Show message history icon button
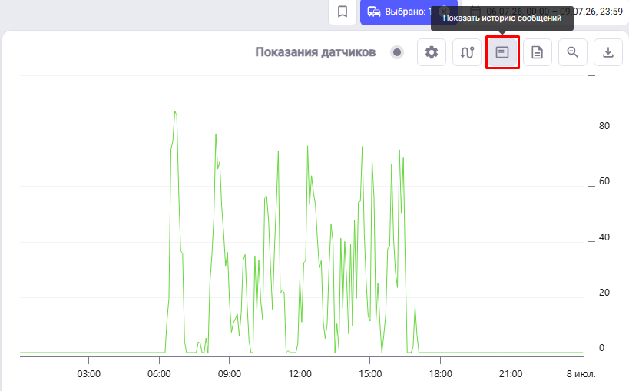629x391 pixels. click(x=502, y=52)
